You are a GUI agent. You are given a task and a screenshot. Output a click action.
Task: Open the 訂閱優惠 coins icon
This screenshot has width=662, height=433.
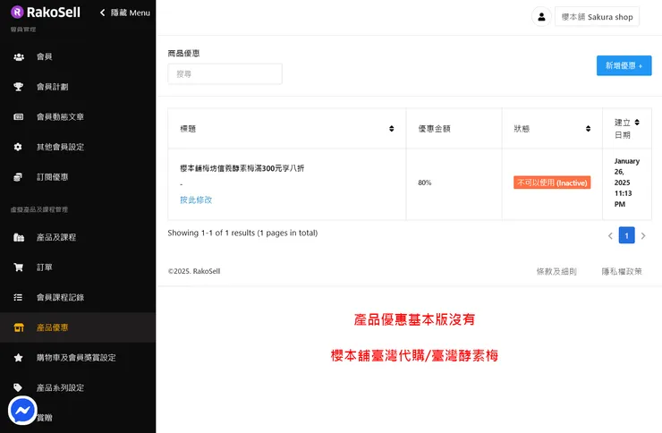pyautogui.click(x=18, y=177)
